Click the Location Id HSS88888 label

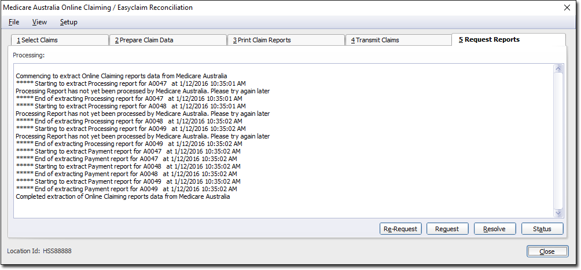(x=39, y=251)
